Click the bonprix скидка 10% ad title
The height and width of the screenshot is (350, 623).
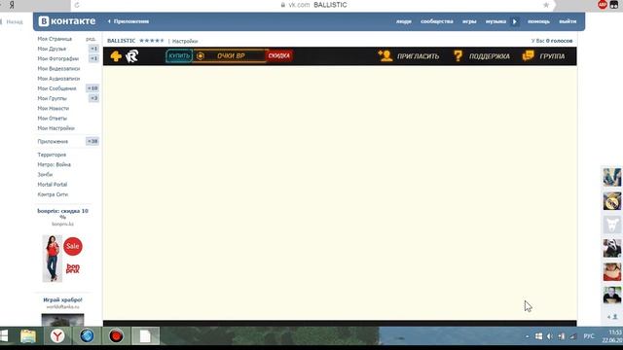pos(62,214)
